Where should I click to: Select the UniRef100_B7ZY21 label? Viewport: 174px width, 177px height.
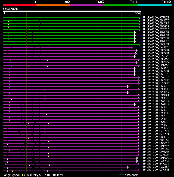[156, 134]
